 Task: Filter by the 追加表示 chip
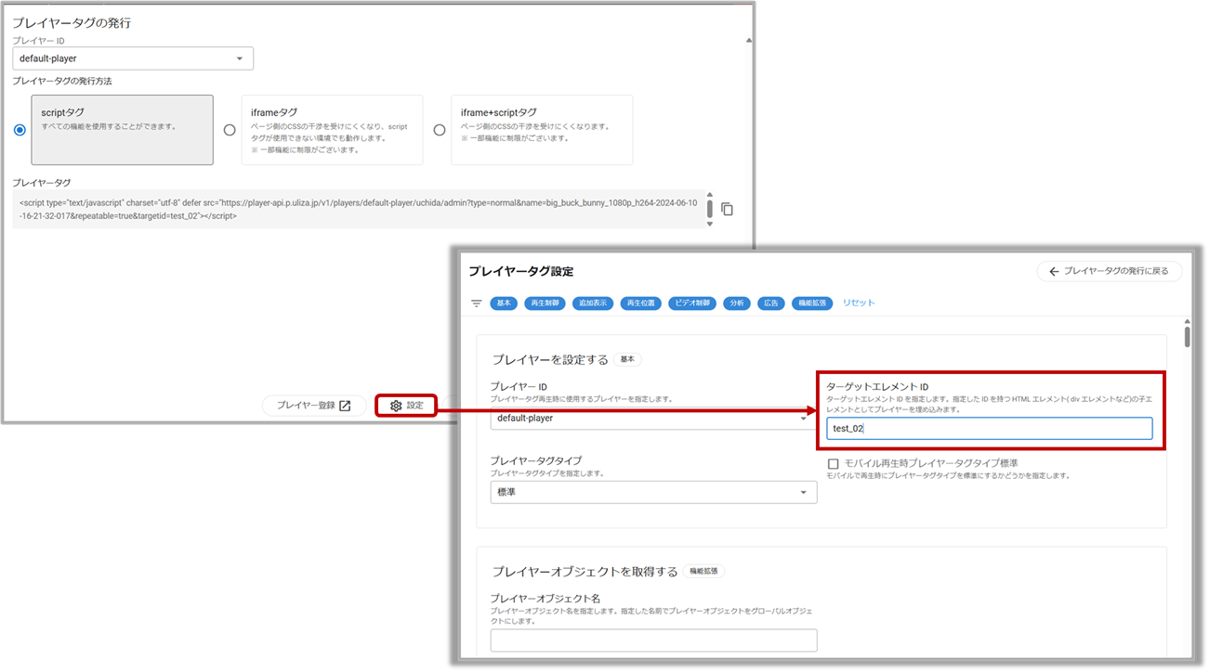pos(593,304)
